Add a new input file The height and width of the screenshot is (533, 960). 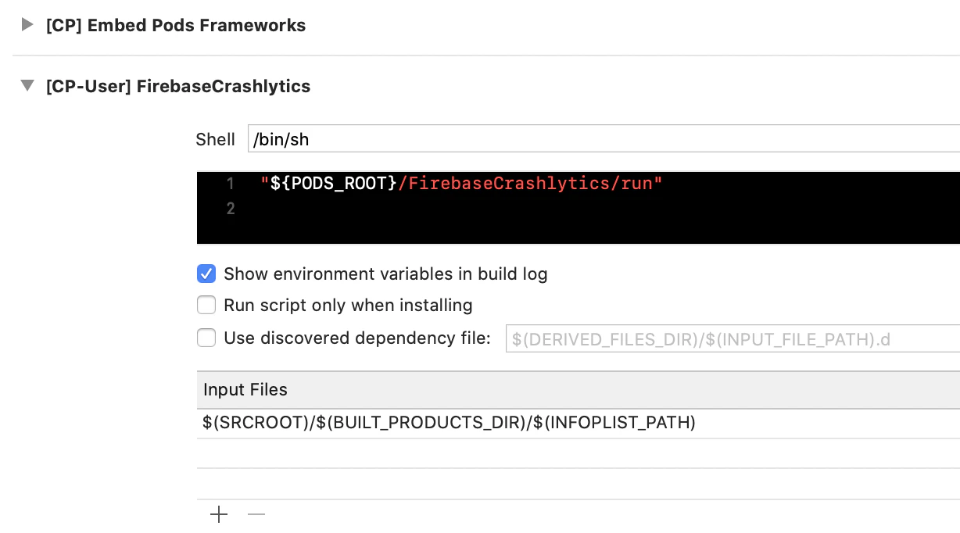219,514
